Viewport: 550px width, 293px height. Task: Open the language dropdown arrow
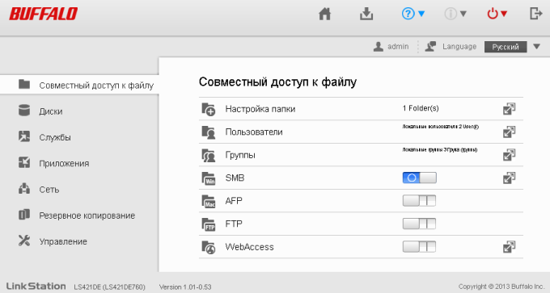pos(537,47)
